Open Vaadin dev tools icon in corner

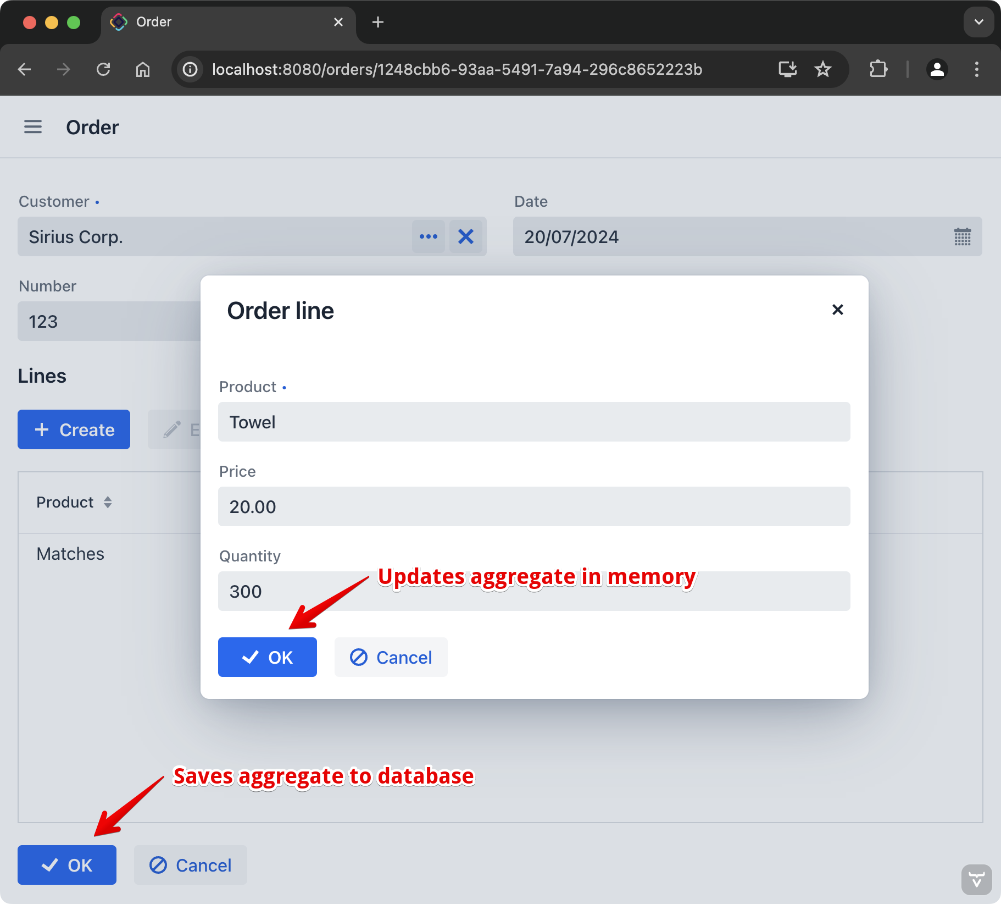(976, 879)
